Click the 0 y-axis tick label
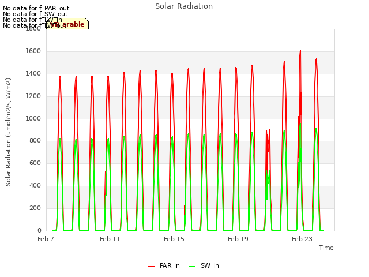Image resolution: width=369 pixels, height=277 pixels. [x=39, y=230]
